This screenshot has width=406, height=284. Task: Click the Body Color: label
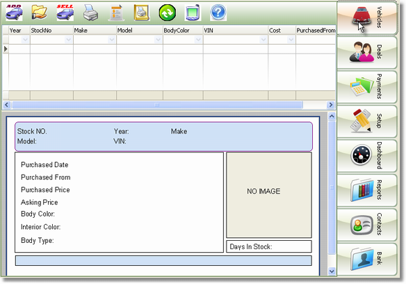coord(38,214)
